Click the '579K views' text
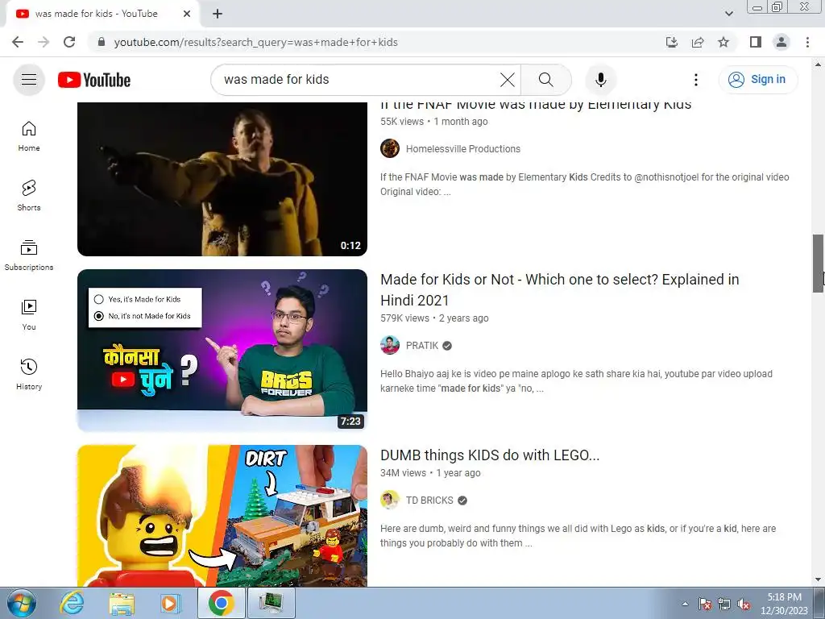 coord(404,318)
